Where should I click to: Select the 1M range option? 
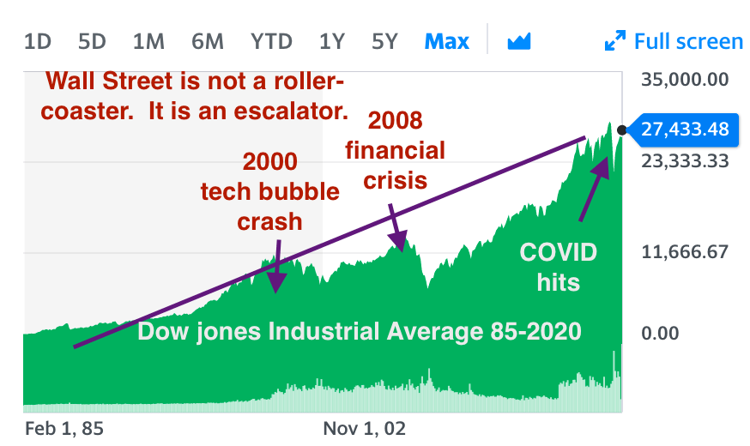148,41
